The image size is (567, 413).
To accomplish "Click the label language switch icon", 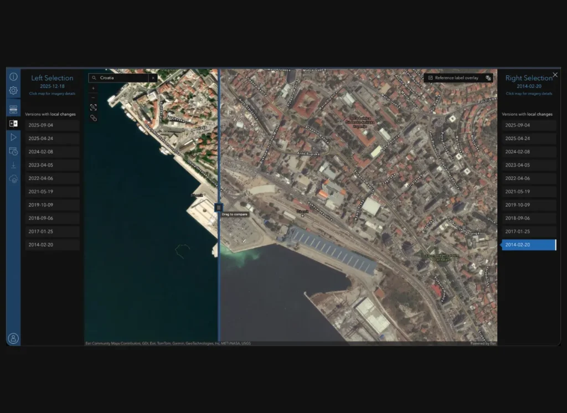I will tap(488, 78).
